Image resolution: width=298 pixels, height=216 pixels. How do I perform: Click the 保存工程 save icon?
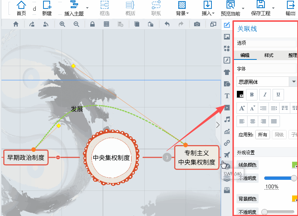[x=261, y=5]
